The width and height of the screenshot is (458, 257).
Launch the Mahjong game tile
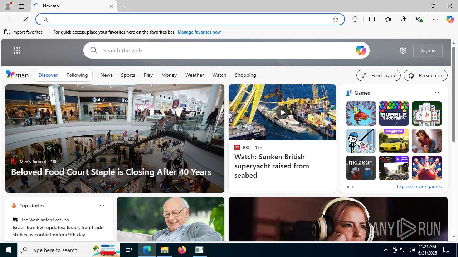427,114
